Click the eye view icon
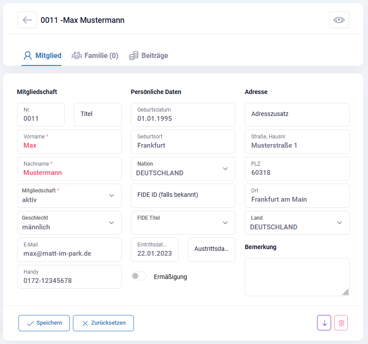The width and height of the screenshot is (368, 344). coord(339,20)
